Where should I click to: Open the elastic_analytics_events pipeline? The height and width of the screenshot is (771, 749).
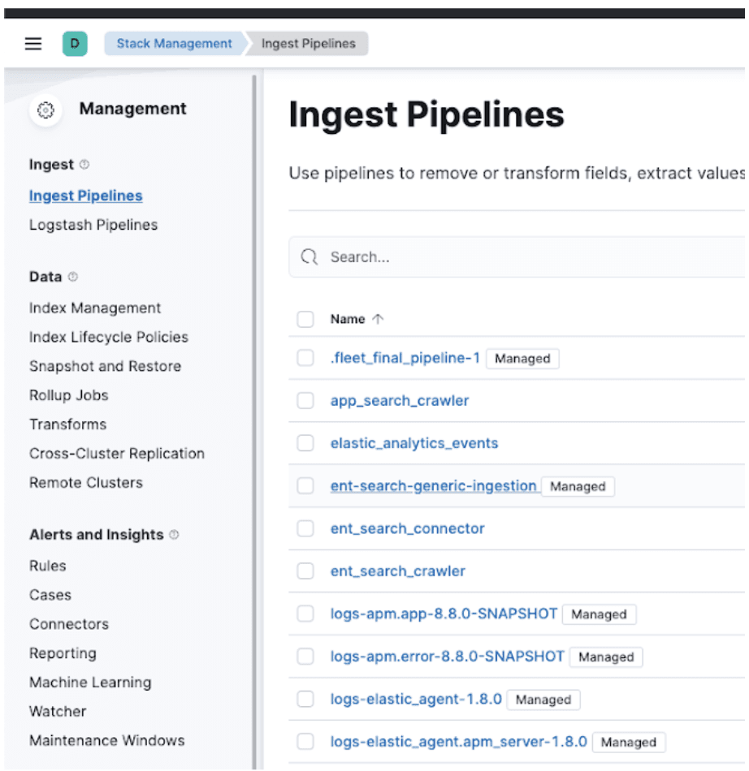(x=413, y=443)
